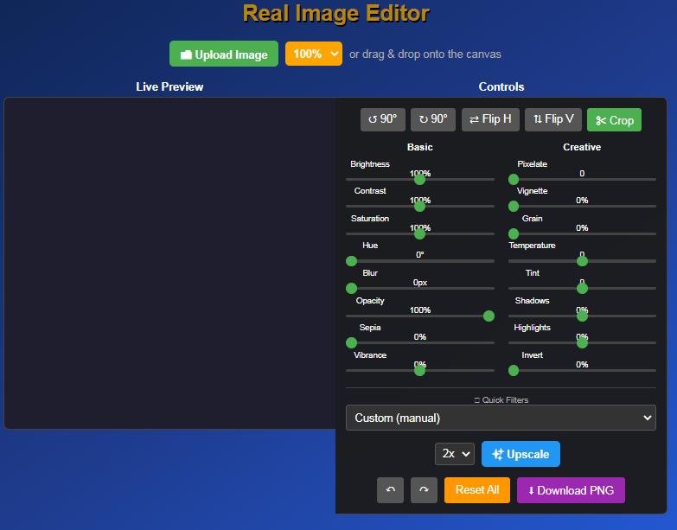Open the 2x upscale factor dropdown

[x=455, y=454]
